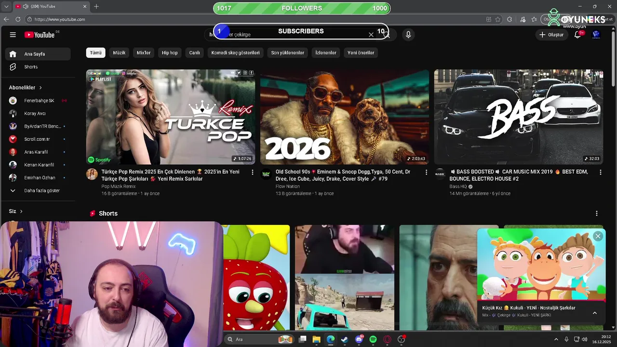The width and height of the screenshot is (617, 347).
Task: Go back using the browser back arrow
Action: (x=6, y=19)
